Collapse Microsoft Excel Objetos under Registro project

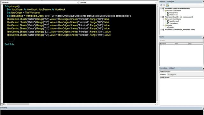[x=163, y=19]
